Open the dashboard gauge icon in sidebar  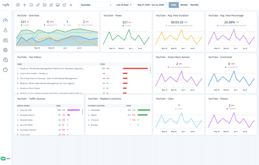pyautogui.click(x=6, y=20)
